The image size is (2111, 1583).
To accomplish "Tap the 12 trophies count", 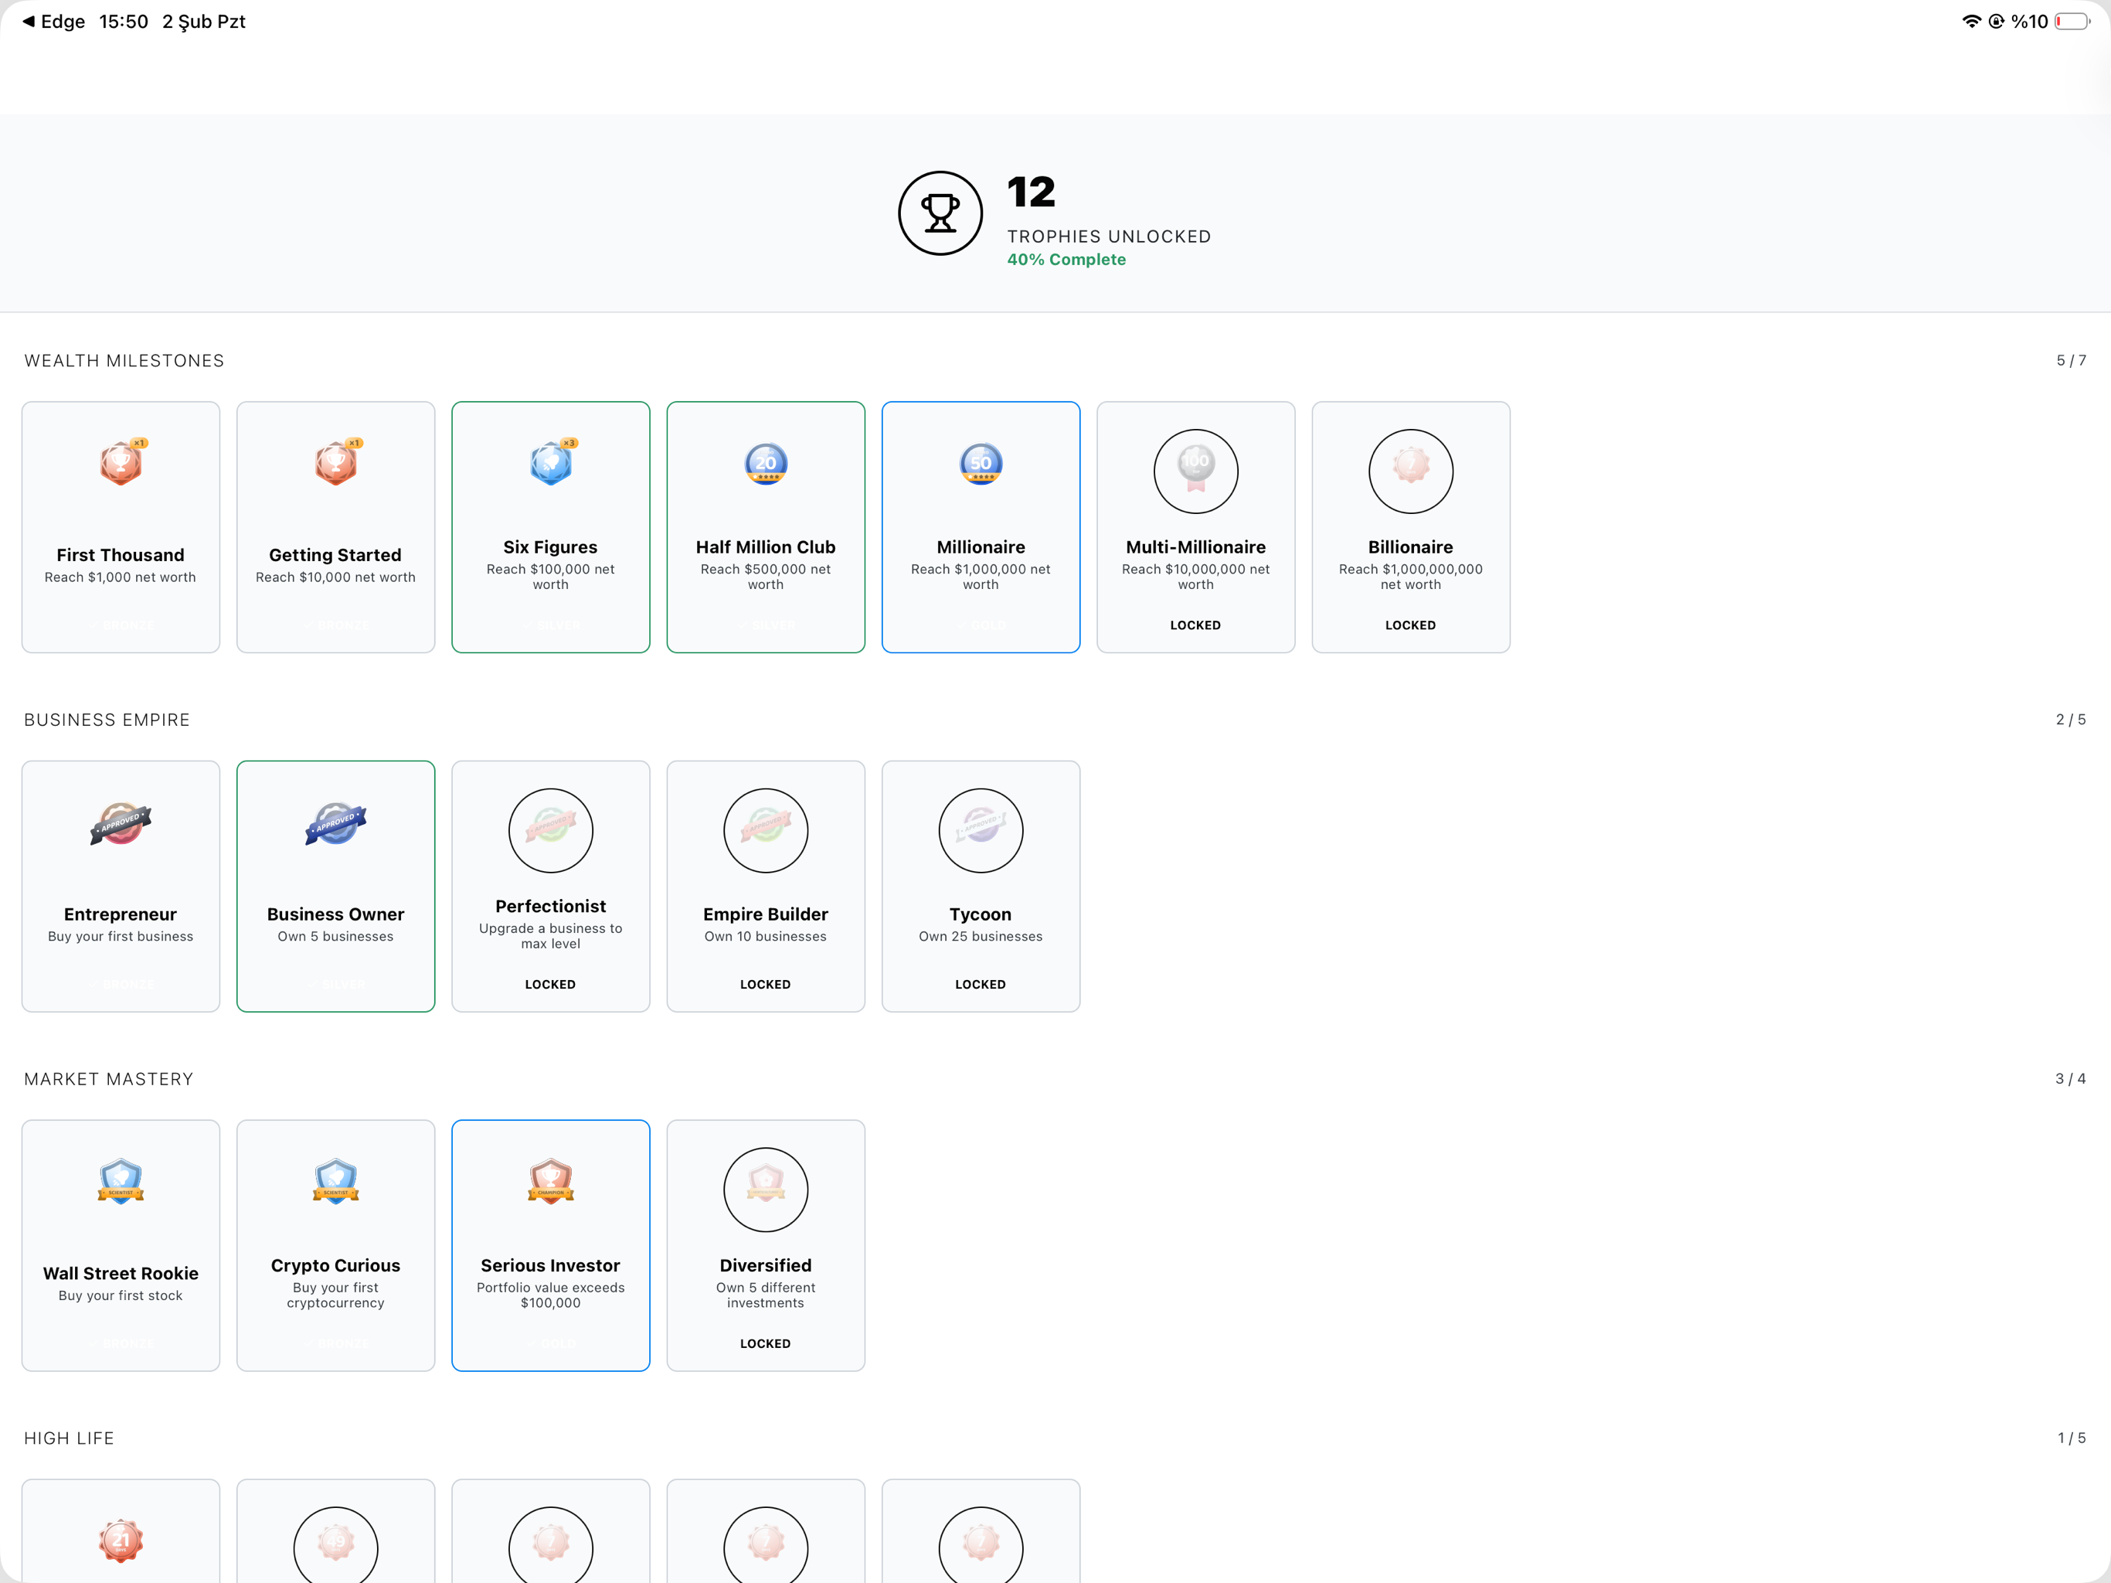I will pos(1031,192).
